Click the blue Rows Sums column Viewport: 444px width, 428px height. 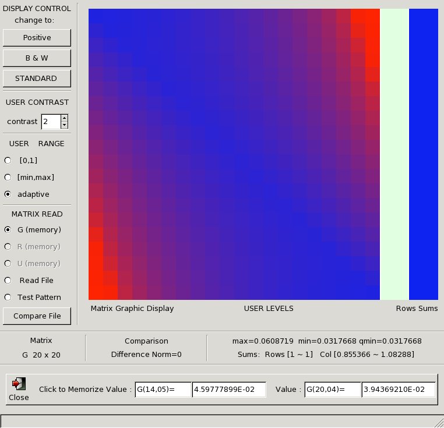[x=423, y=154]
